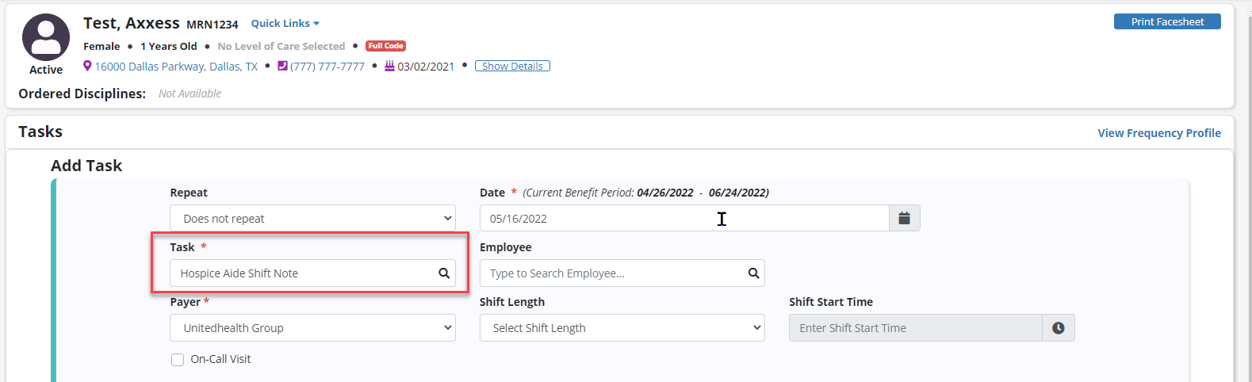Open the Quick Links menu
The width and height of the screenshot is (1252, 382).
[285, 24]
